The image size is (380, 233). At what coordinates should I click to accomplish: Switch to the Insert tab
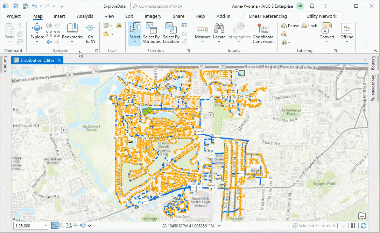[59, 16]
